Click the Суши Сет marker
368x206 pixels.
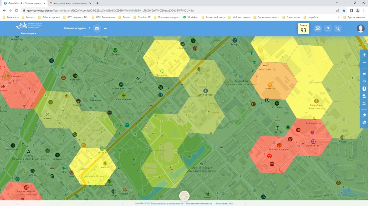point(78,101)
